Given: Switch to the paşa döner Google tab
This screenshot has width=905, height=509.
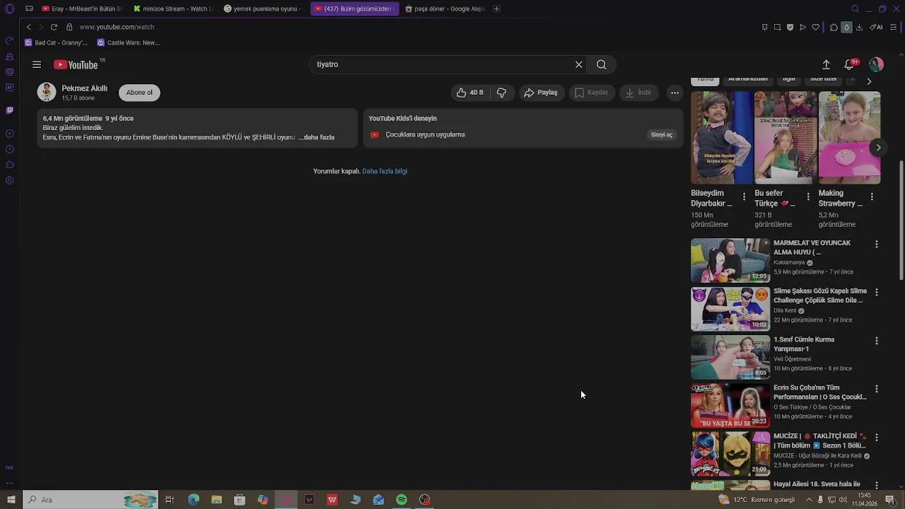Looking at the screenshot, I should point(445,8).
